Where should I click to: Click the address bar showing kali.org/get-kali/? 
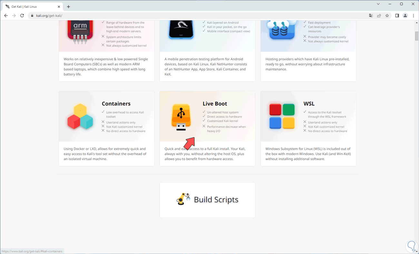pyautogui.click(x=200, y=15)
